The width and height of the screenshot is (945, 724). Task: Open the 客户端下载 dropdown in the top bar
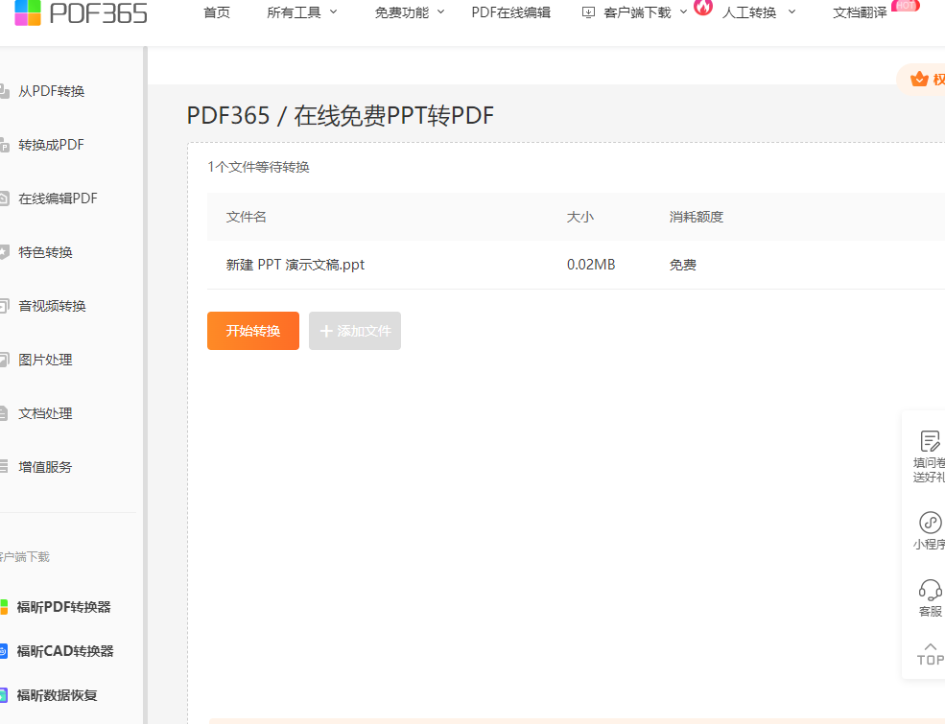(x=634, y=12)
